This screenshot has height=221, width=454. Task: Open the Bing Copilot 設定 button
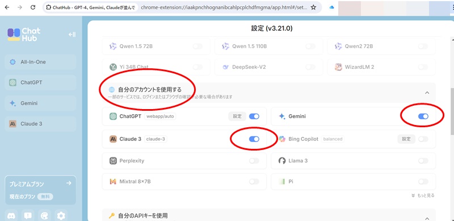(406, 139)
